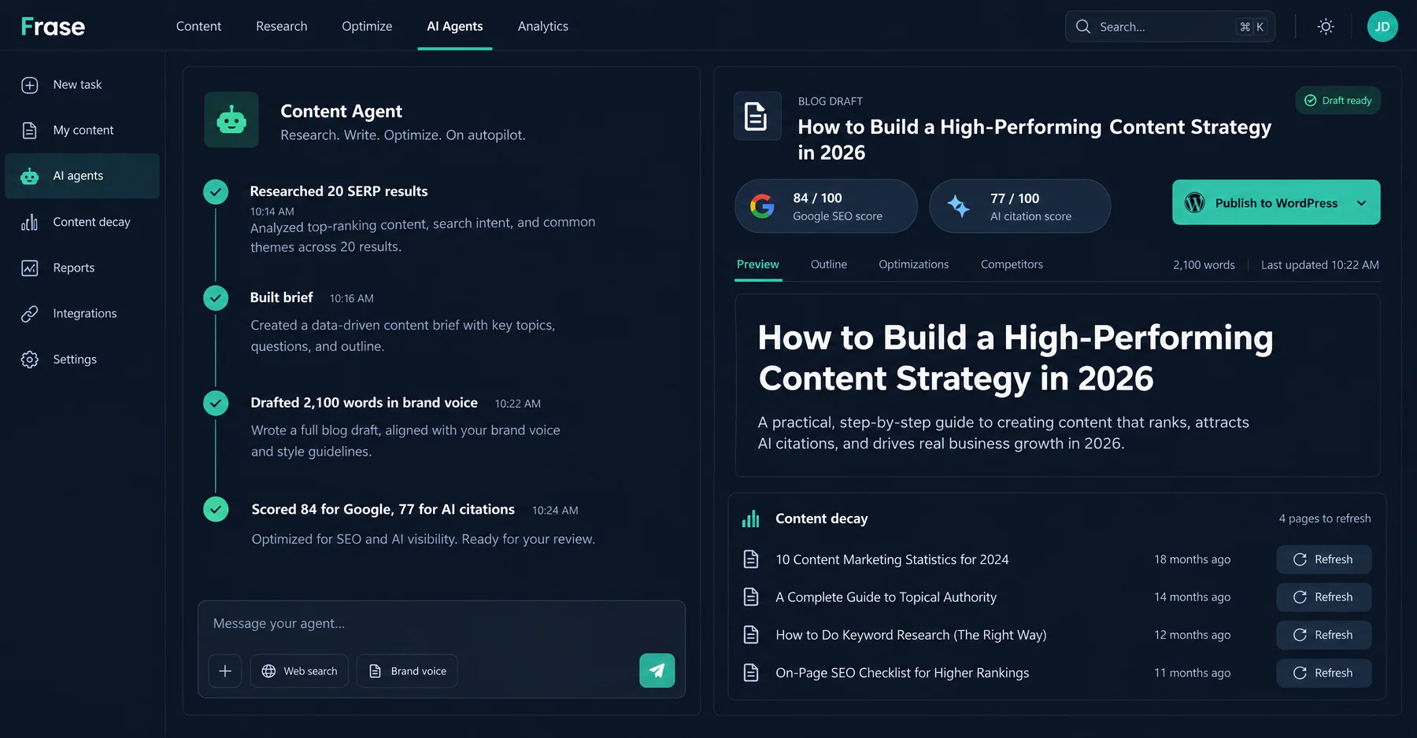
Task: Click the Google SEO score badge
Action: click(x=826, y=206)
